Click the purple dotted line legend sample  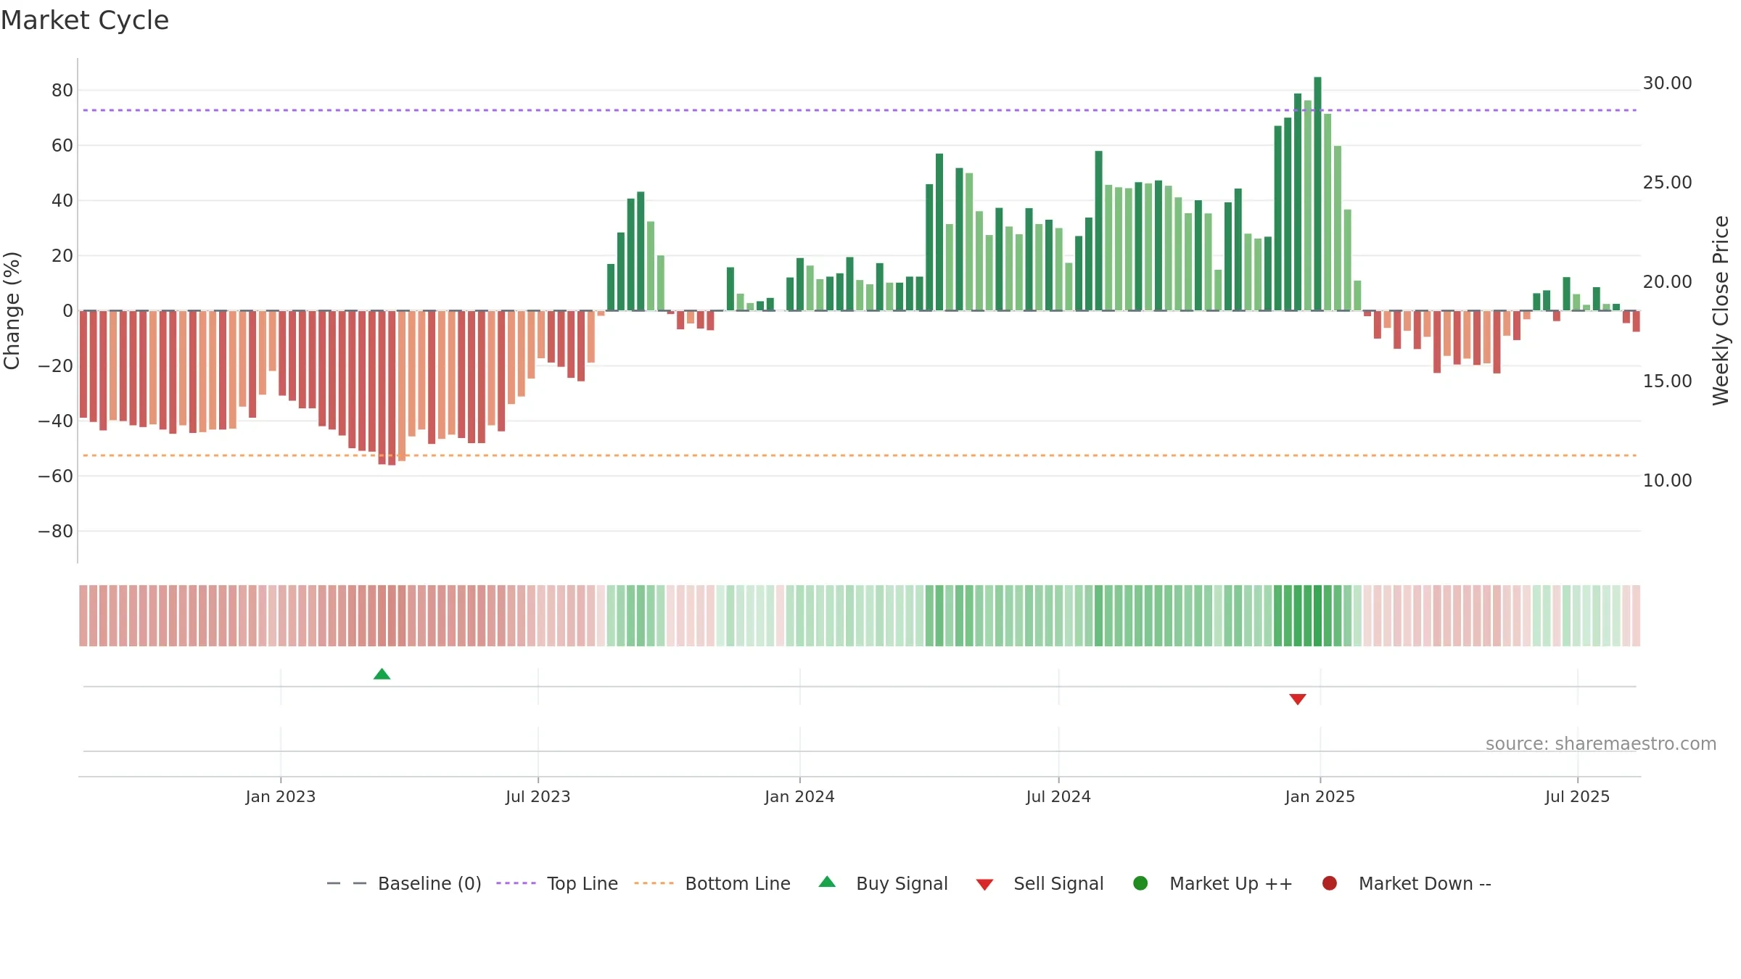tap(516, 883)
